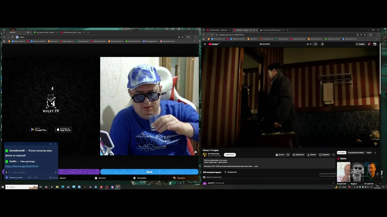This screenshot has height=217, width=387.
Task: Open YouTube hamburger guide menu
Action: 205,44
